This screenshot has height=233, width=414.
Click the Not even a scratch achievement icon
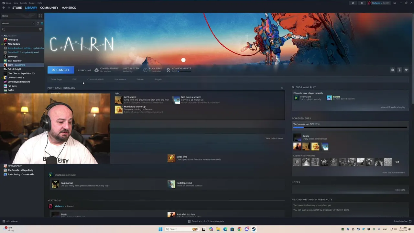coord(176,100)
